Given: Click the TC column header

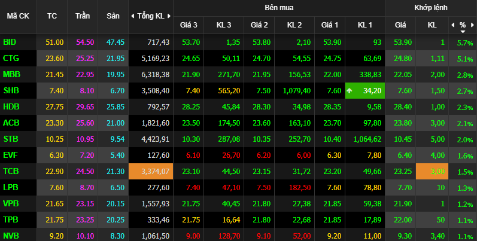Looking at the screenshot, I should click(52, 16).
